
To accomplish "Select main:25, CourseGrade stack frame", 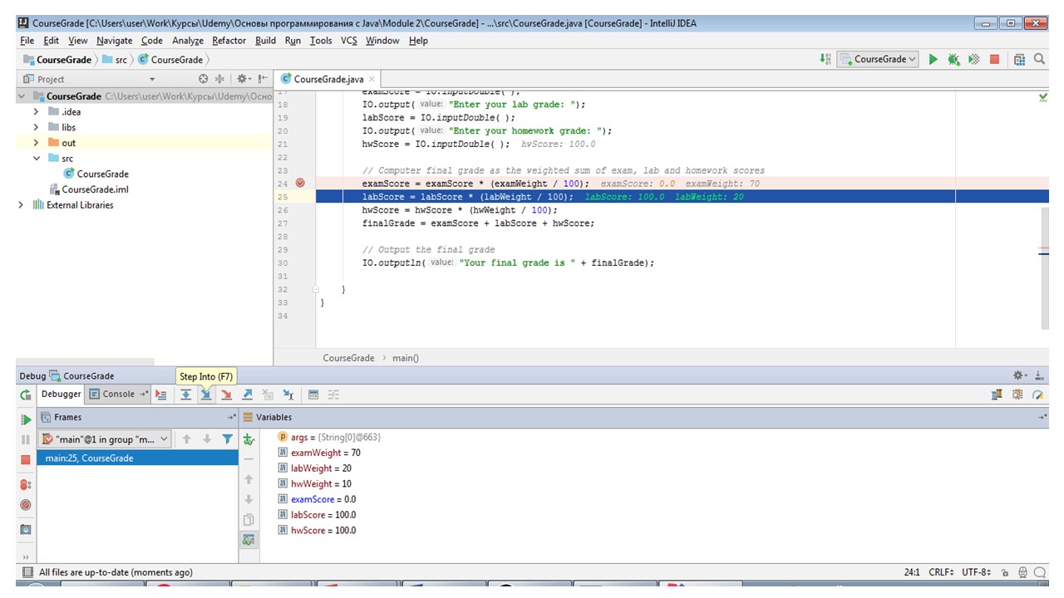I will 89,458.
